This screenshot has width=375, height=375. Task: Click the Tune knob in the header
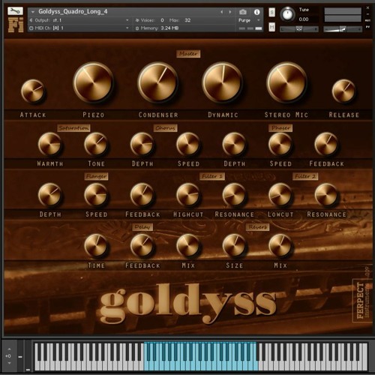click(x=287, y=14)
